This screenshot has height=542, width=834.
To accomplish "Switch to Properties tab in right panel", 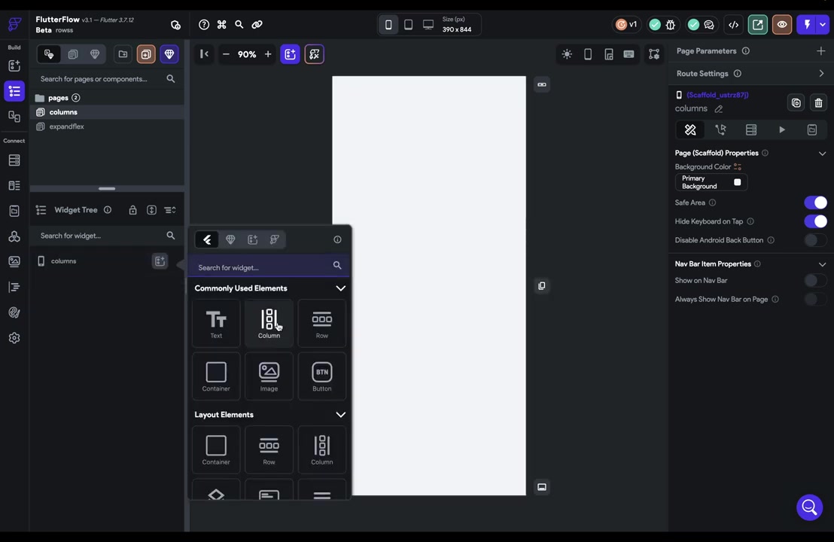I will [x=690, y=129].
